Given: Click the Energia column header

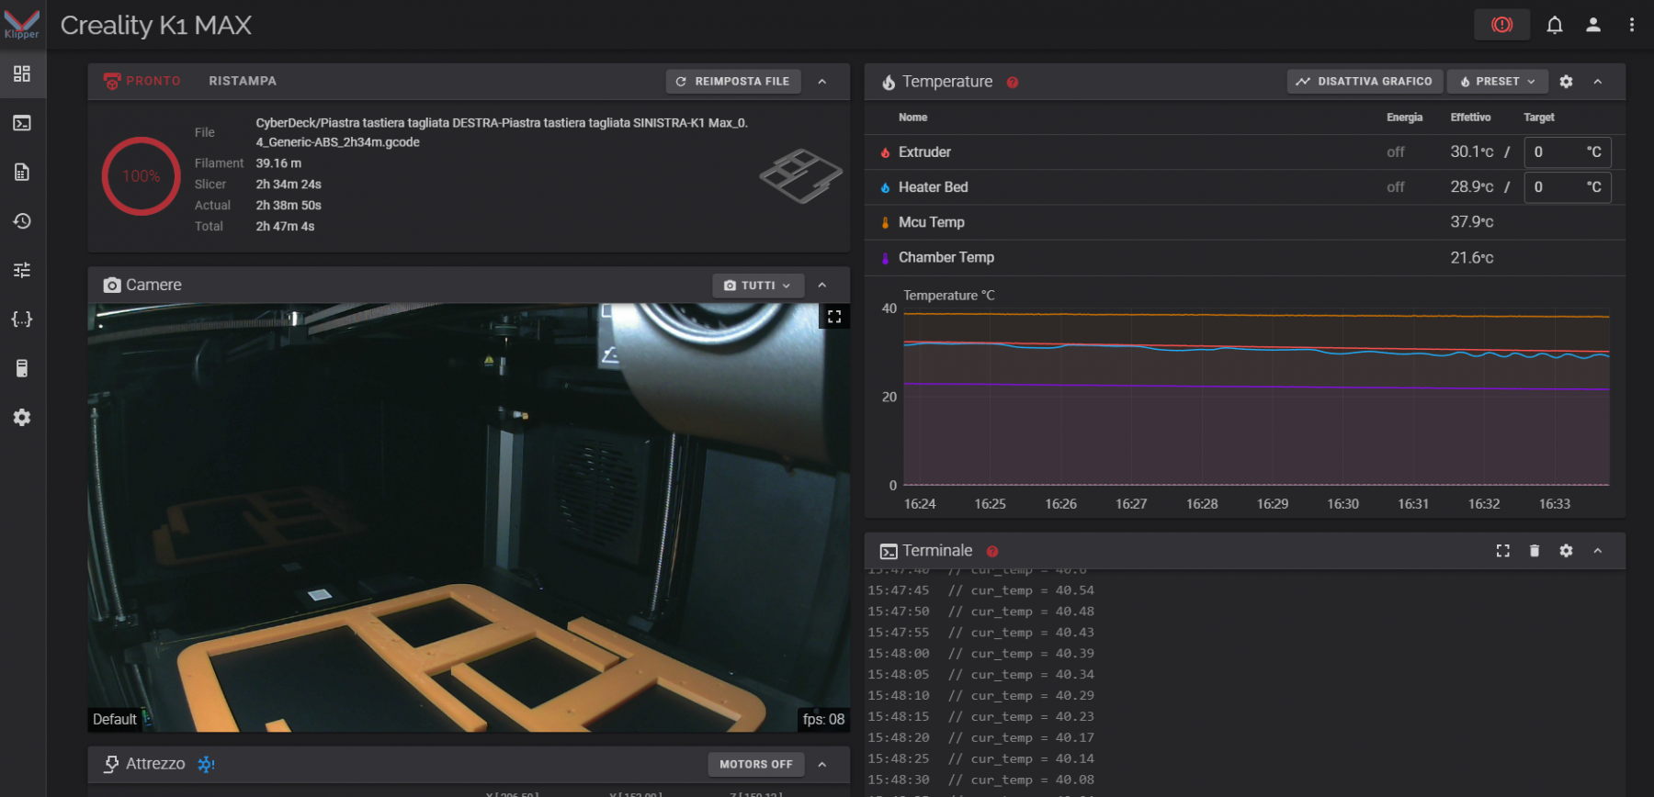Looking at the screenshot, I should pos(1404,118).
